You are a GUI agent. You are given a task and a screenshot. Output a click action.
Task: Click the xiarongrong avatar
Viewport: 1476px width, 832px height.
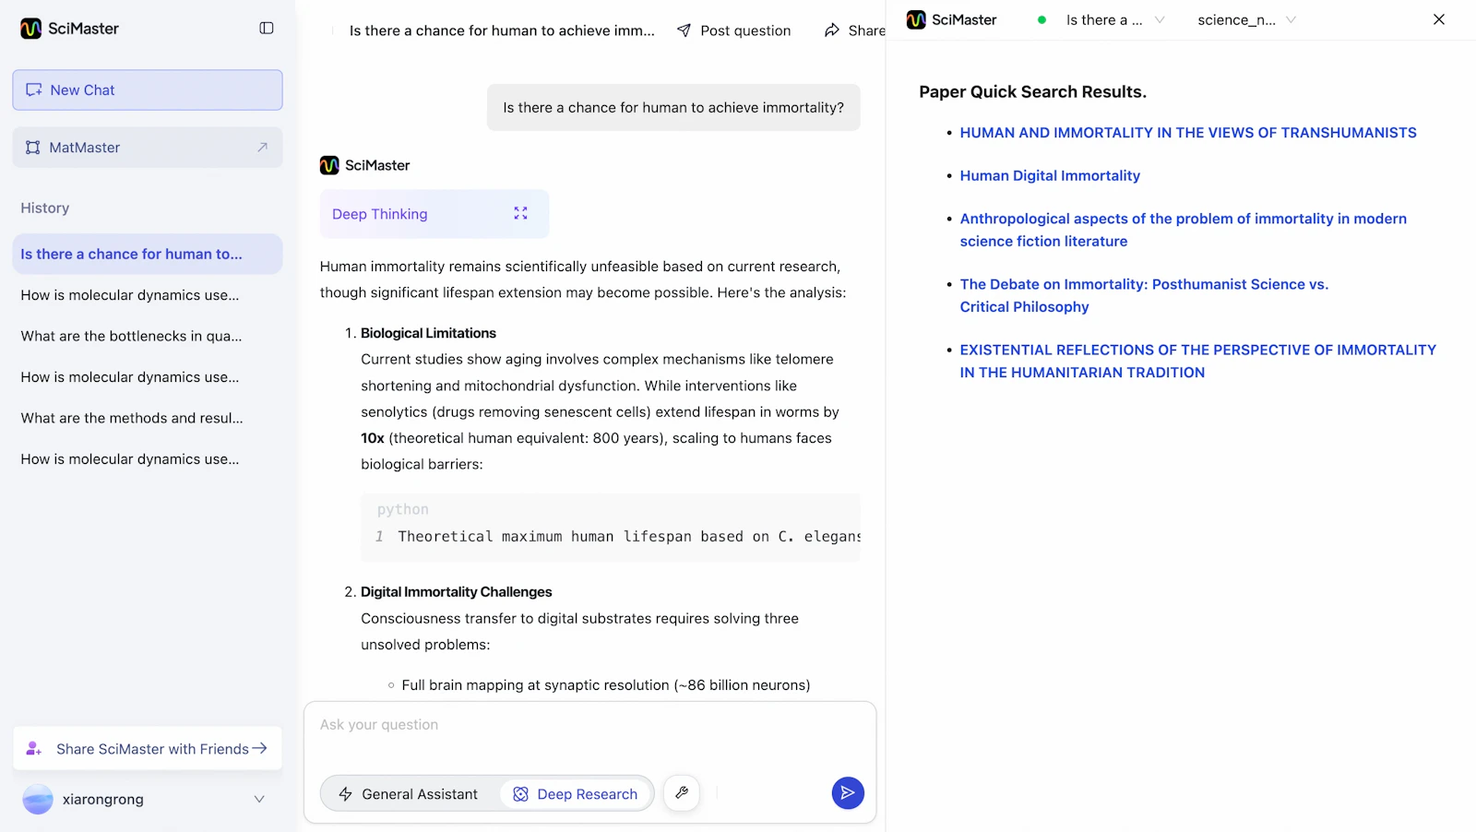click(38, 800)
